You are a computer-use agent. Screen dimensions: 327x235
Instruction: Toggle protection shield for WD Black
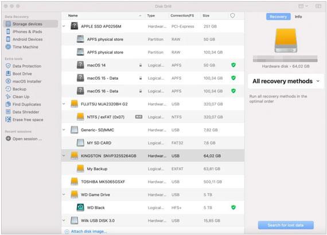coord(233,207)
